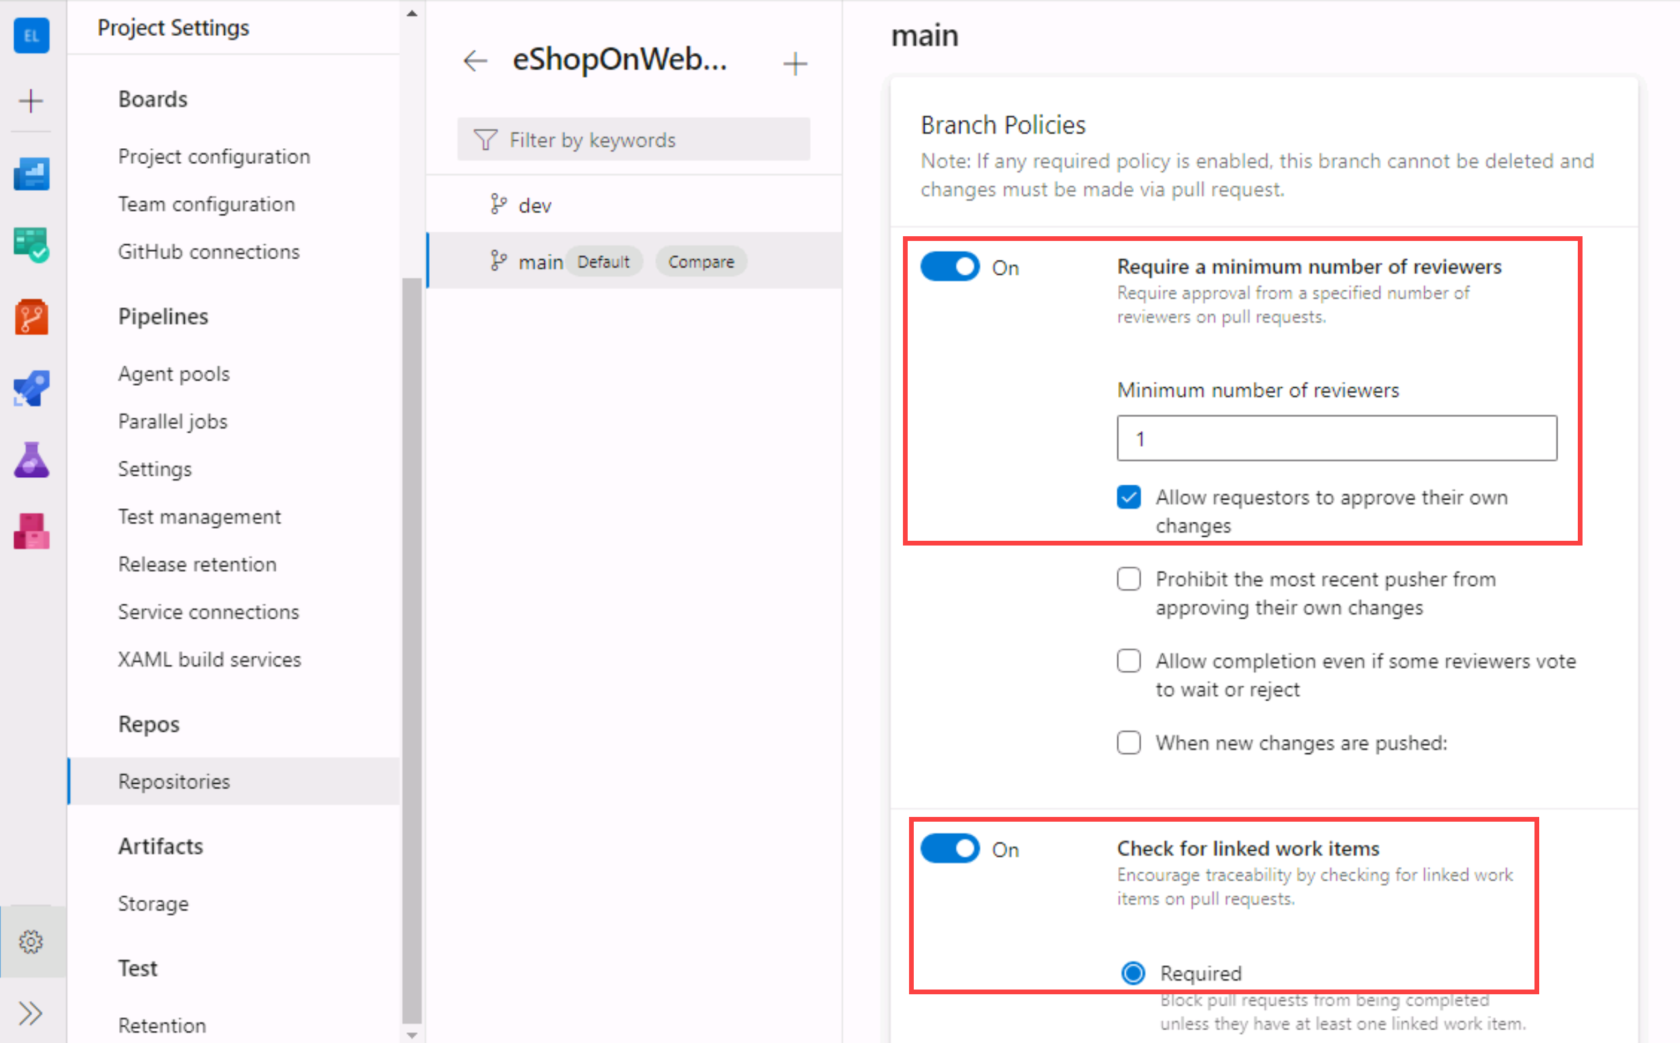Toggle off Require minimum number of reviewers
Screen dimensions: 1680x1043
tap(950, 267)
